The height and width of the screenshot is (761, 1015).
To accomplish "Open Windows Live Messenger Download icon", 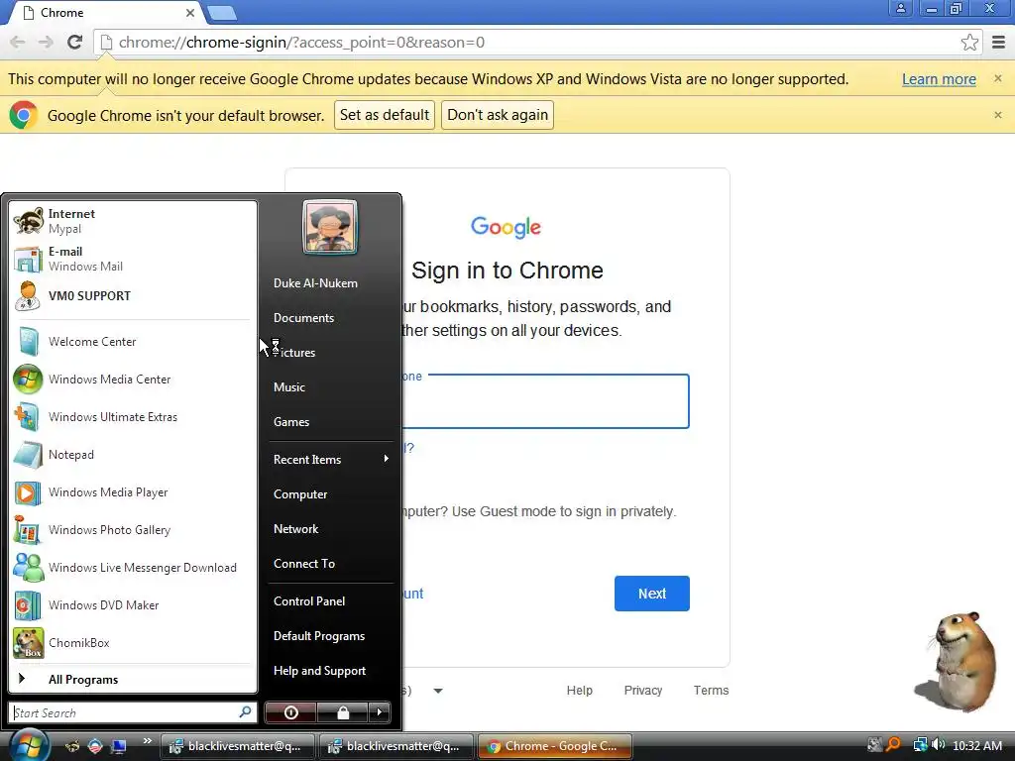I will [x=29, y=567].
